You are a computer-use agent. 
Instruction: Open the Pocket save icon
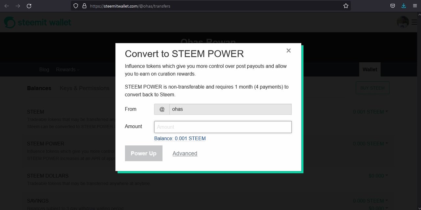click(392, 6)
